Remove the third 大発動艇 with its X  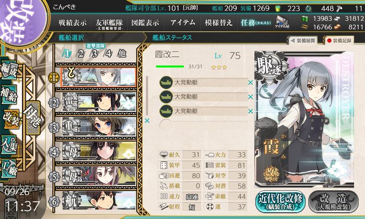(251, 111)
